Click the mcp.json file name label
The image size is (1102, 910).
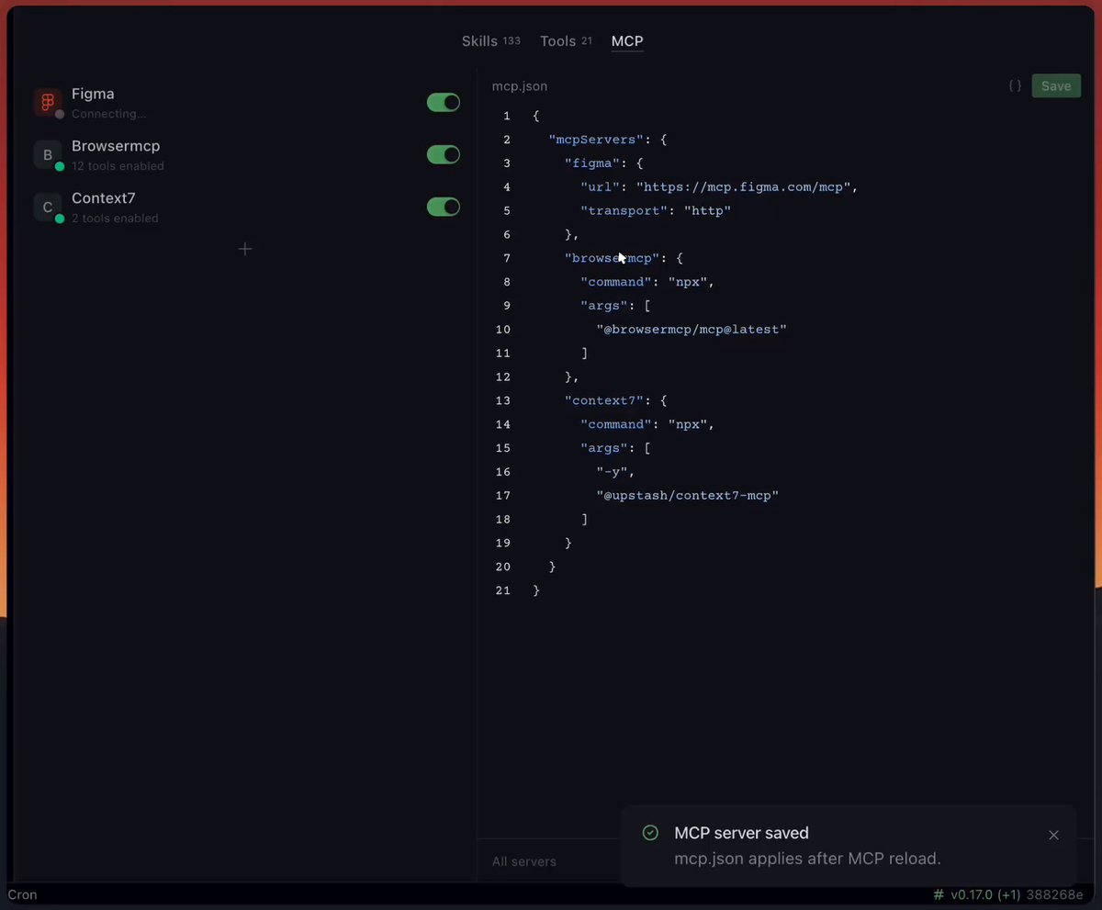click(x=520, y=86)
